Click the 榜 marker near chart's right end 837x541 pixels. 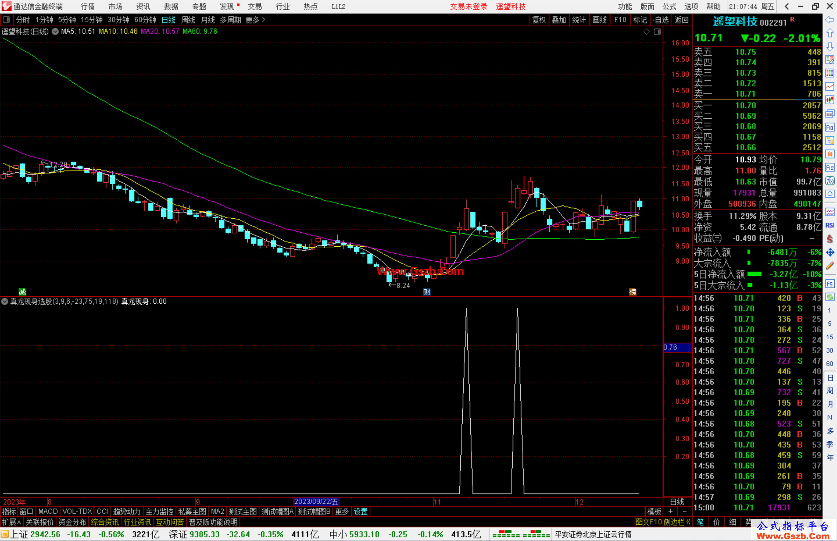point(633,292)
